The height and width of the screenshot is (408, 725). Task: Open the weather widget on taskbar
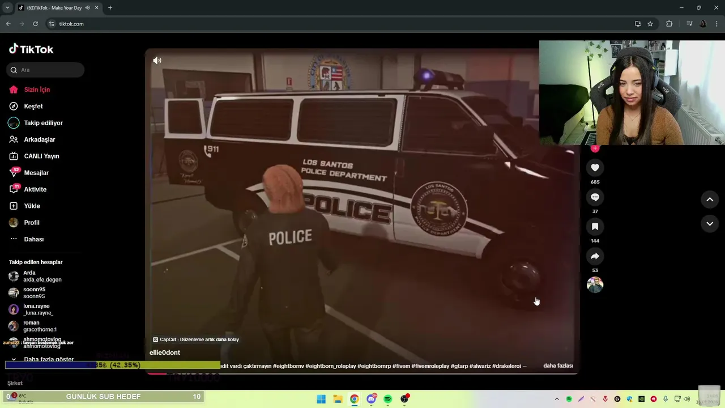pyautogui.click(x=20, y=398)
